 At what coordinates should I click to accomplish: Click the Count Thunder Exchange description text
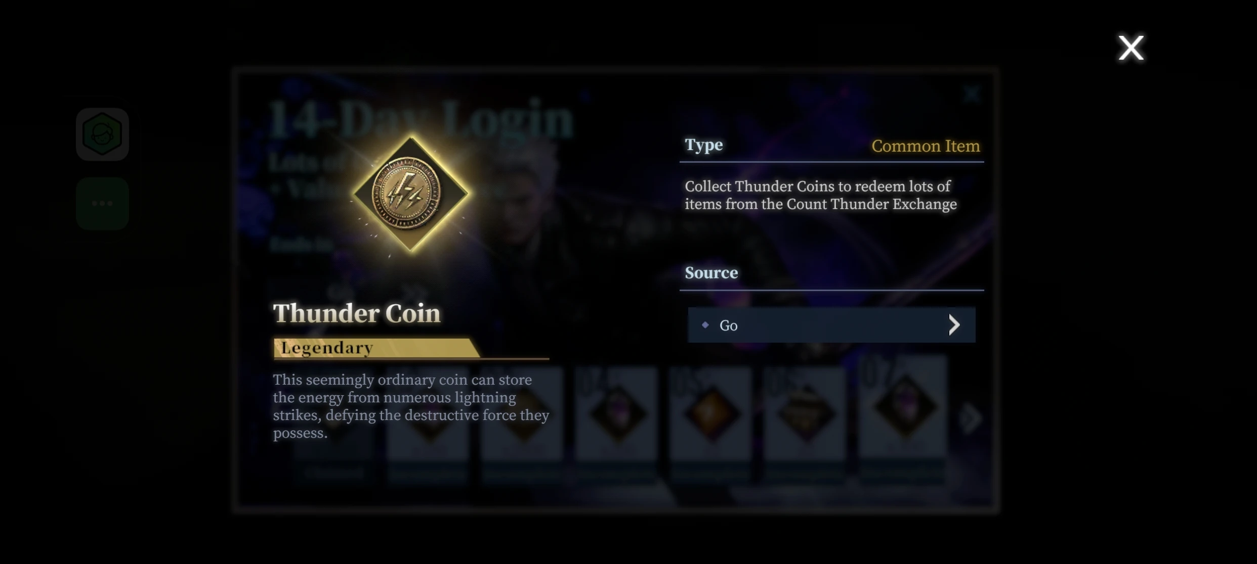(821, 195)
